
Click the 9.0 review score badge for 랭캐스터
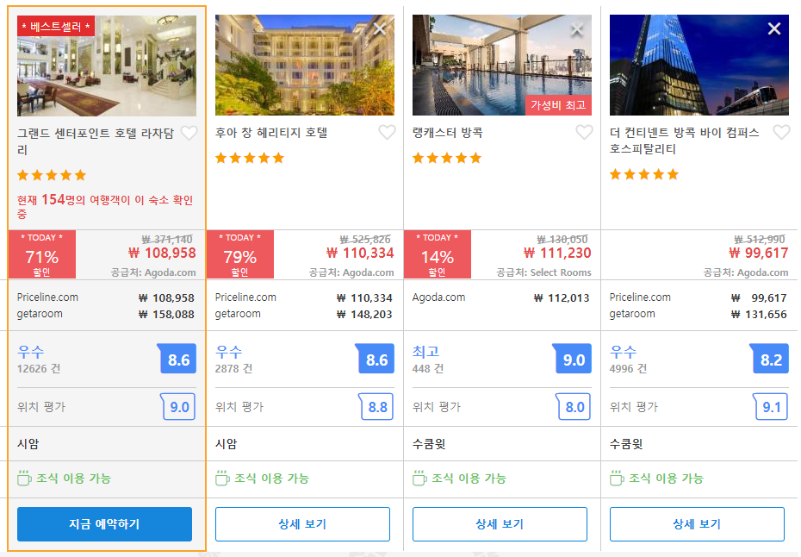pos(573,359)
